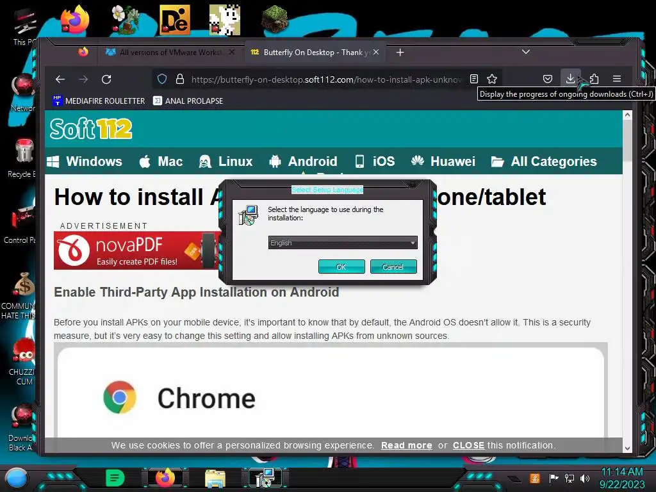Viewport: 656px width, 492px height.
Task: Open the Action Center flag tray icon
Action: pos(554,478)
